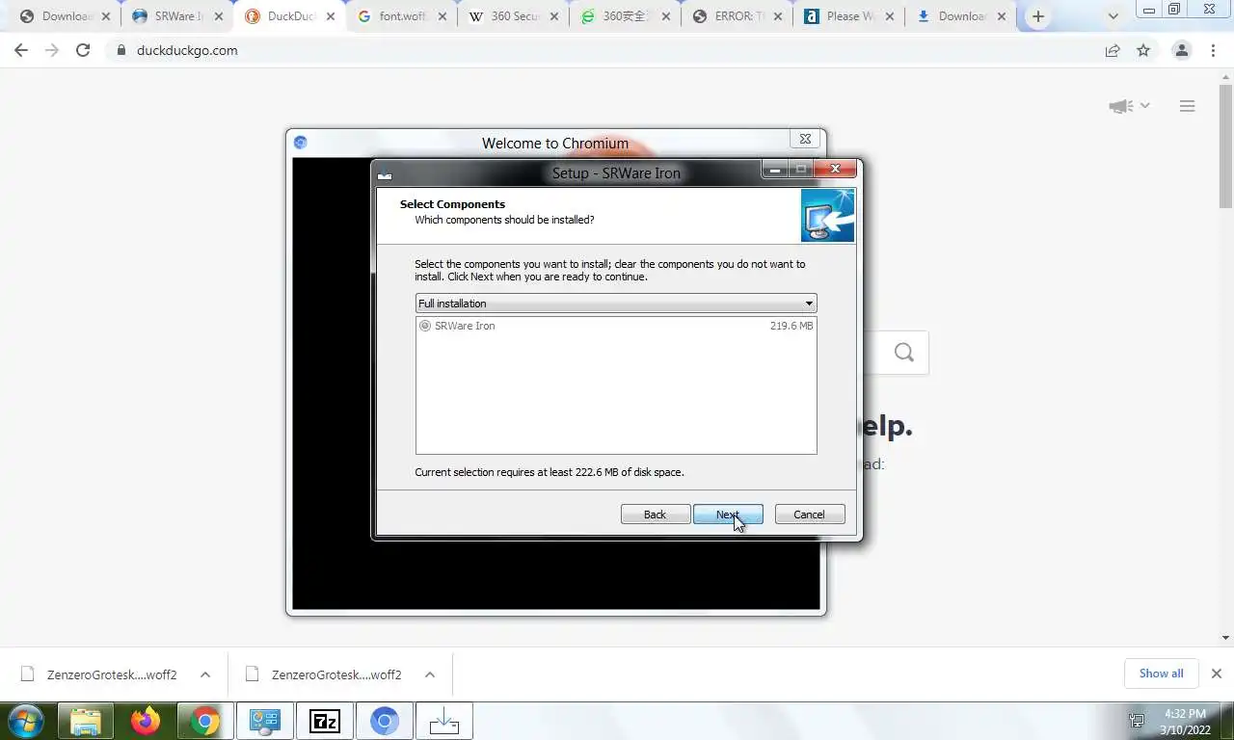Close the SRWare Iron browser tab
Image resolution: width=1234 pixels, height=740 pixels.
tap(219, 16)
